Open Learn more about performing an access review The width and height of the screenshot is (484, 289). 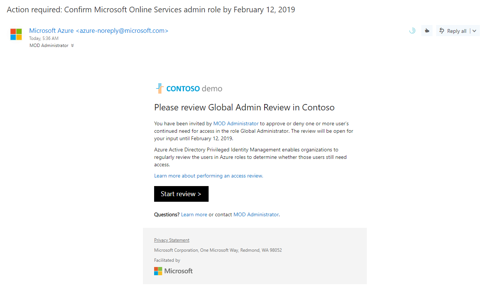(208, 176)
